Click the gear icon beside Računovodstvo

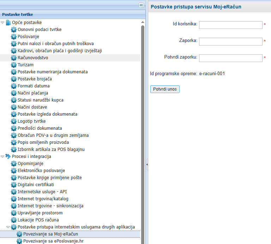[14, 58]
